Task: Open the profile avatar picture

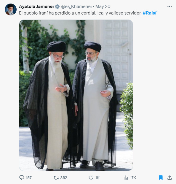Action: pos(11,9)
